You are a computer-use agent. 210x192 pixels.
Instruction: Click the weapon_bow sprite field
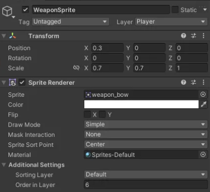pyautogui.click(x=141, y=95)
